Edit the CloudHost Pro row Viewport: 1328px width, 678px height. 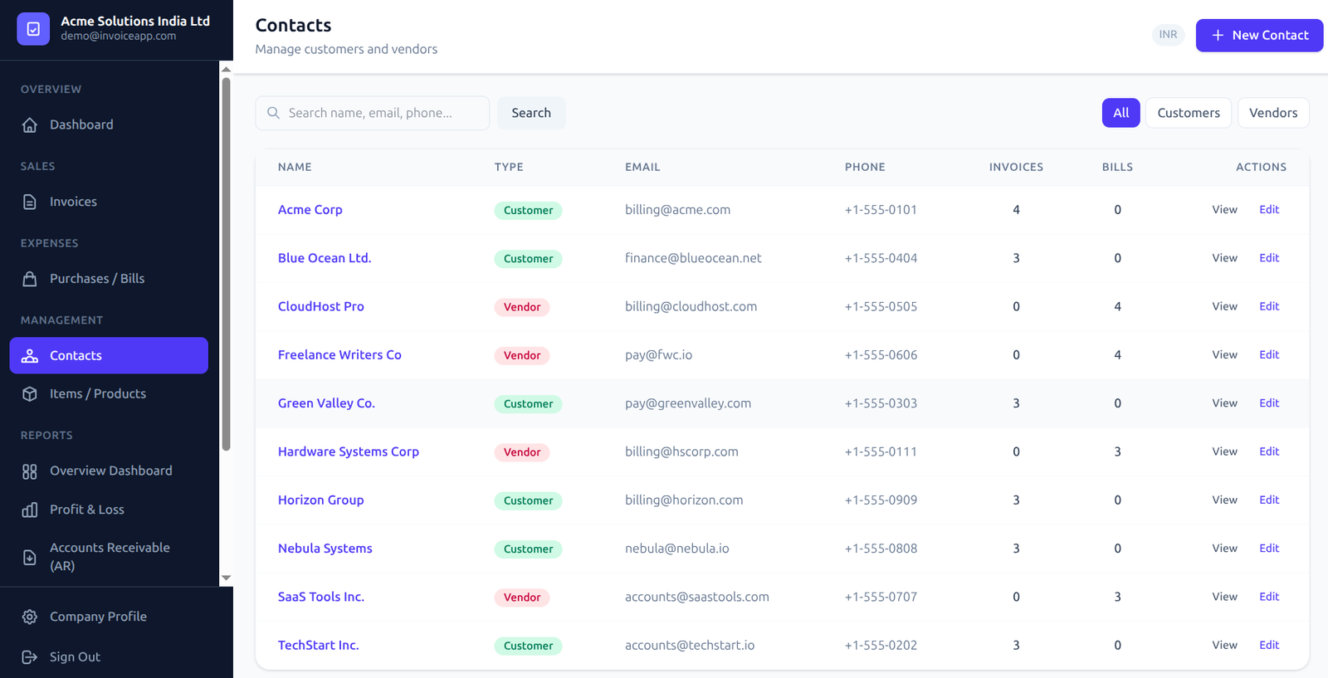click(x=1269, y=306)
